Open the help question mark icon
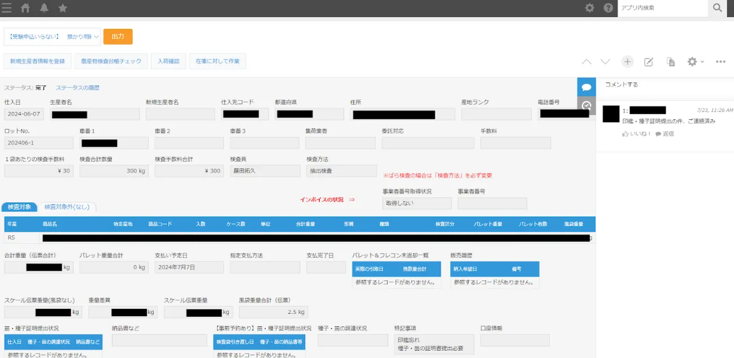Image resolution: width=734 pixels, height=358 pixels. (609, 8)
